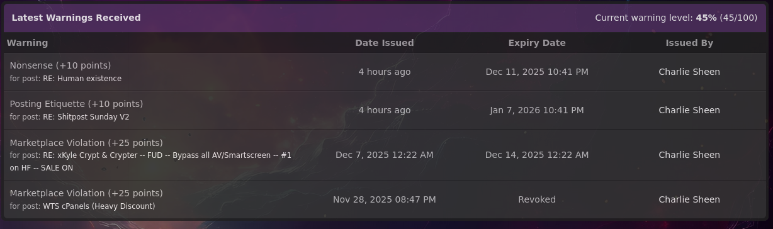773x229 pixels.
Task: Click Charlie Sheen in the Posting Etiquette row
Action: (689, 110)
